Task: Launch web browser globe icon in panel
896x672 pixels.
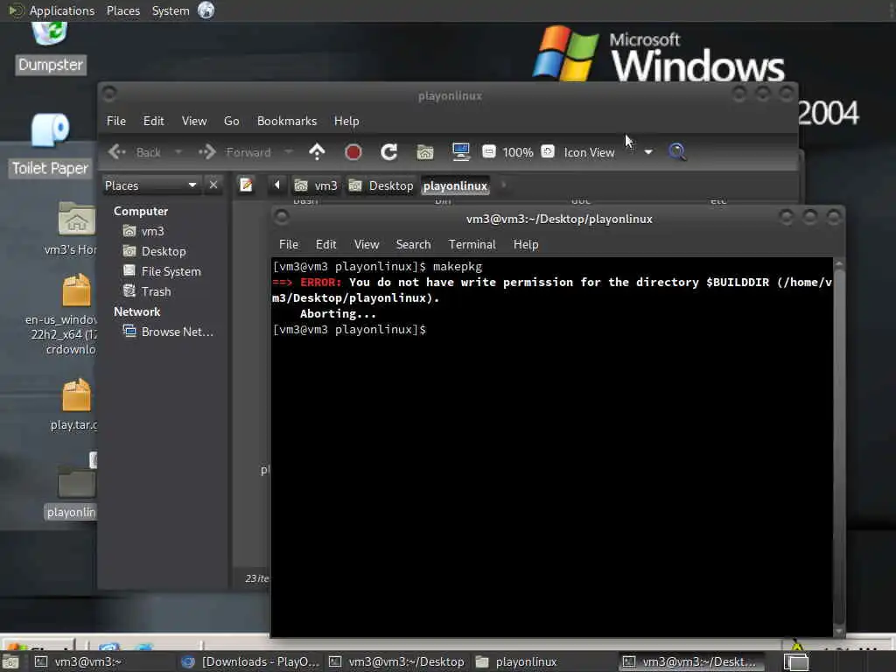Action: pyautogui.click(x=206, y=10)
